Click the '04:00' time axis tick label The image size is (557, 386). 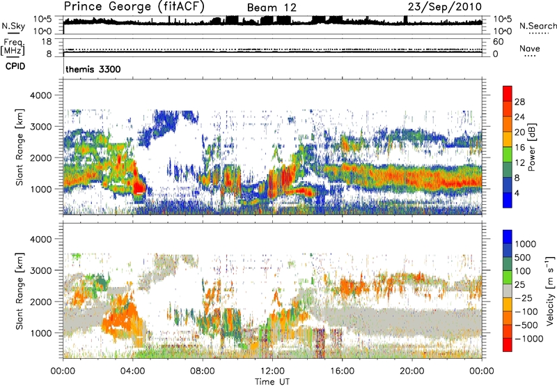tap(132, 371)
